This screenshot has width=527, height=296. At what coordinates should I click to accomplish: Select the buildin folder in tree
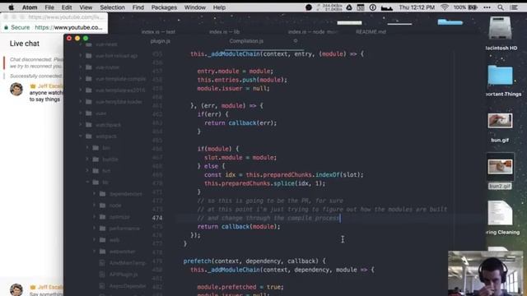pos(110,160)
